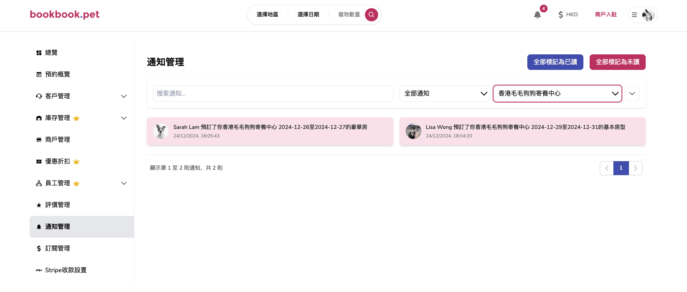Click the 24/12/2024, 18:05:43 timestamp
This screenshot has width=687, height=292.
pyautogui.click(x=196, y=136)
